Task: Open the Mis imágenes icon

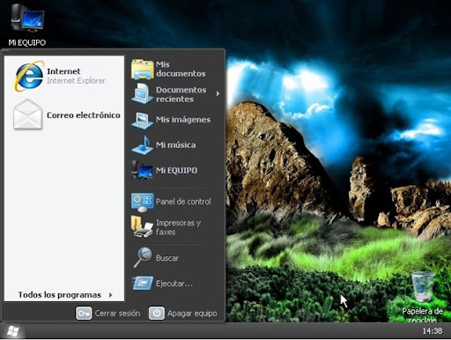Action: [143, 120]
